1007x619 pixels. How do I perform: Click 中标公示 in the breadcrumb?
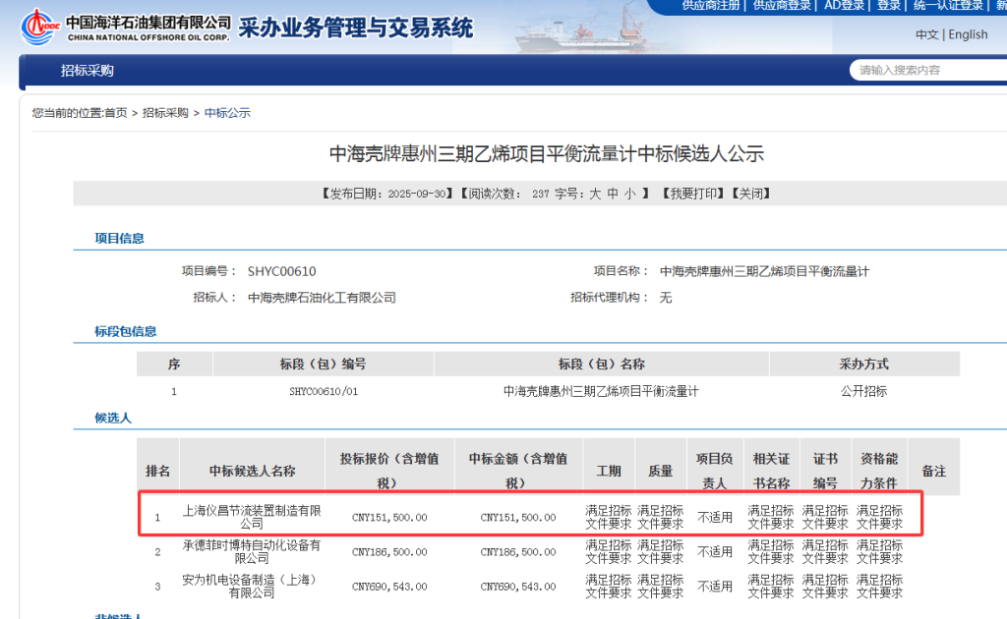(227, 113)
